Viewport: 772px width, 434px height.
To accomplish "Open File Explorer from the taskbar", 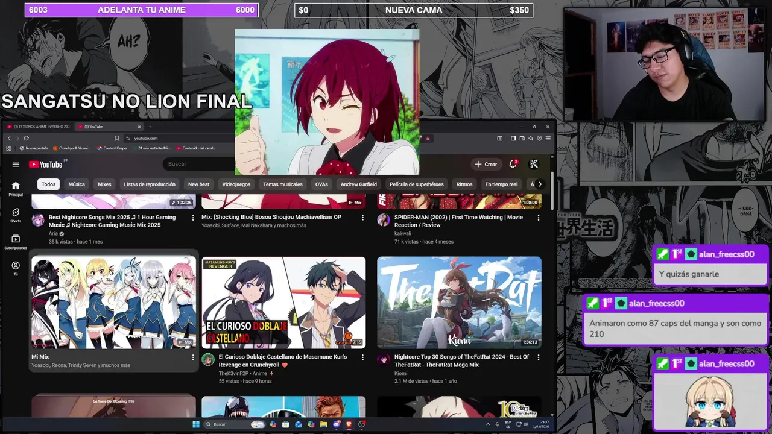I will [x=324, y=424].
